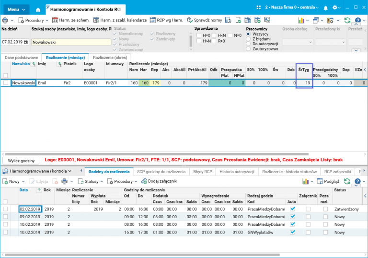Open the notifications bell
Viewport: 368px width, 258px height.
click(x=326, y=8)
